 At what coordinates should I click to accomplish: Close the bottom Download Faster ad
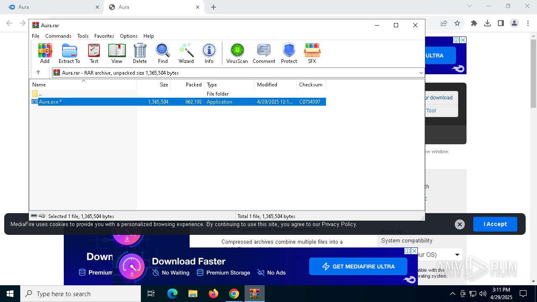point(414,251)
